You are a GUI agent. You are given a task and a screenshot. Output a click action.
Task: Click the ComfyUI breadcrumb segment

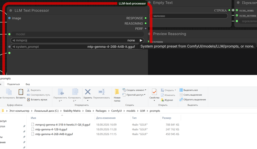(x=116, y=111)
